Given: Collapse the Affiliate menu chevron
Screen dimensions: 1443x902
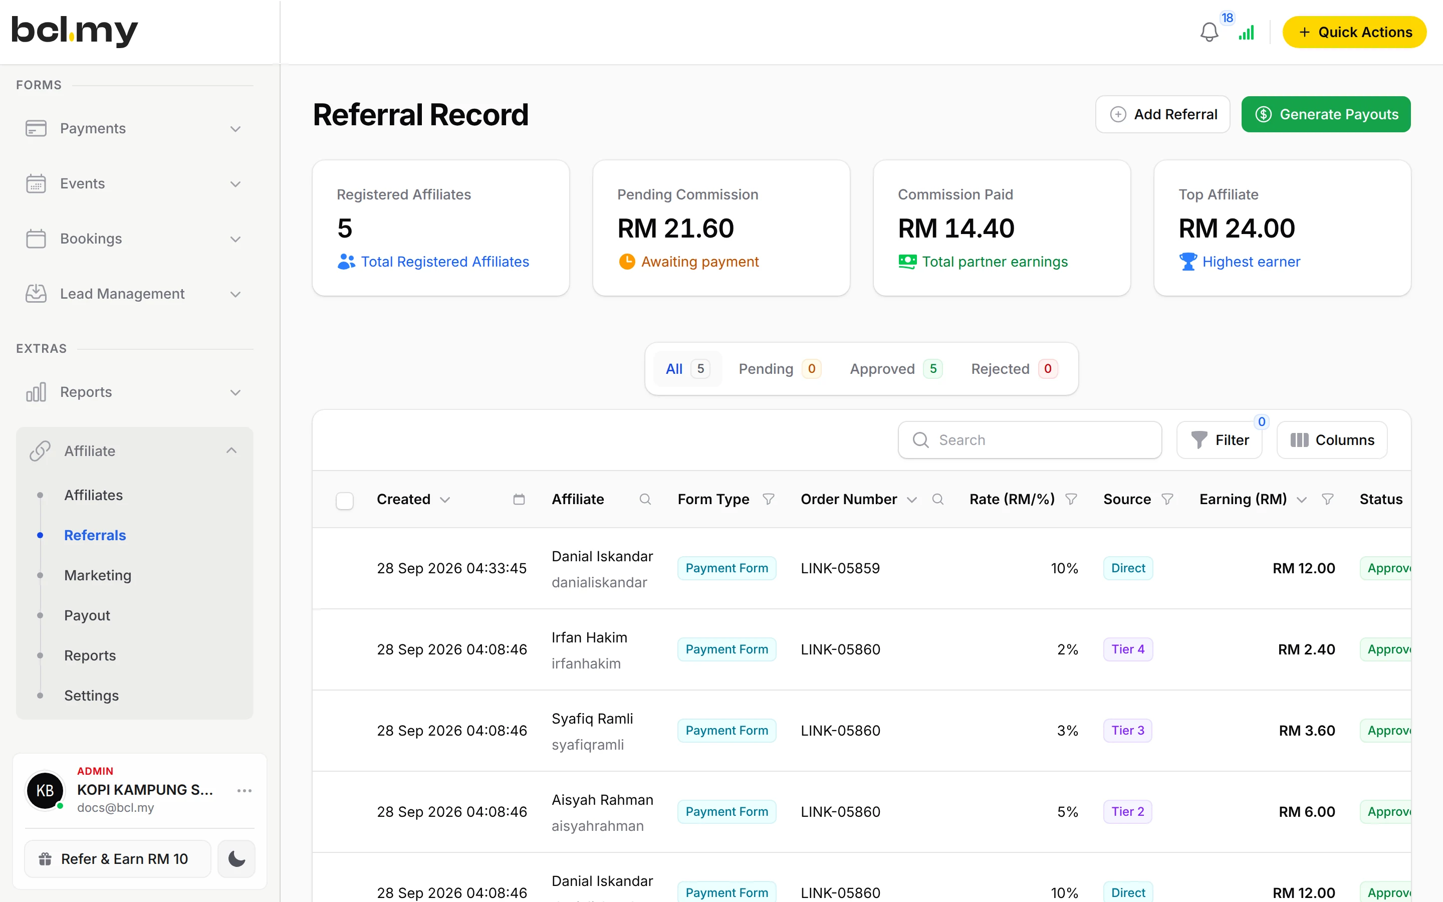Looking at the screenshot, I should pyautogui.click(x=231, y=450).
